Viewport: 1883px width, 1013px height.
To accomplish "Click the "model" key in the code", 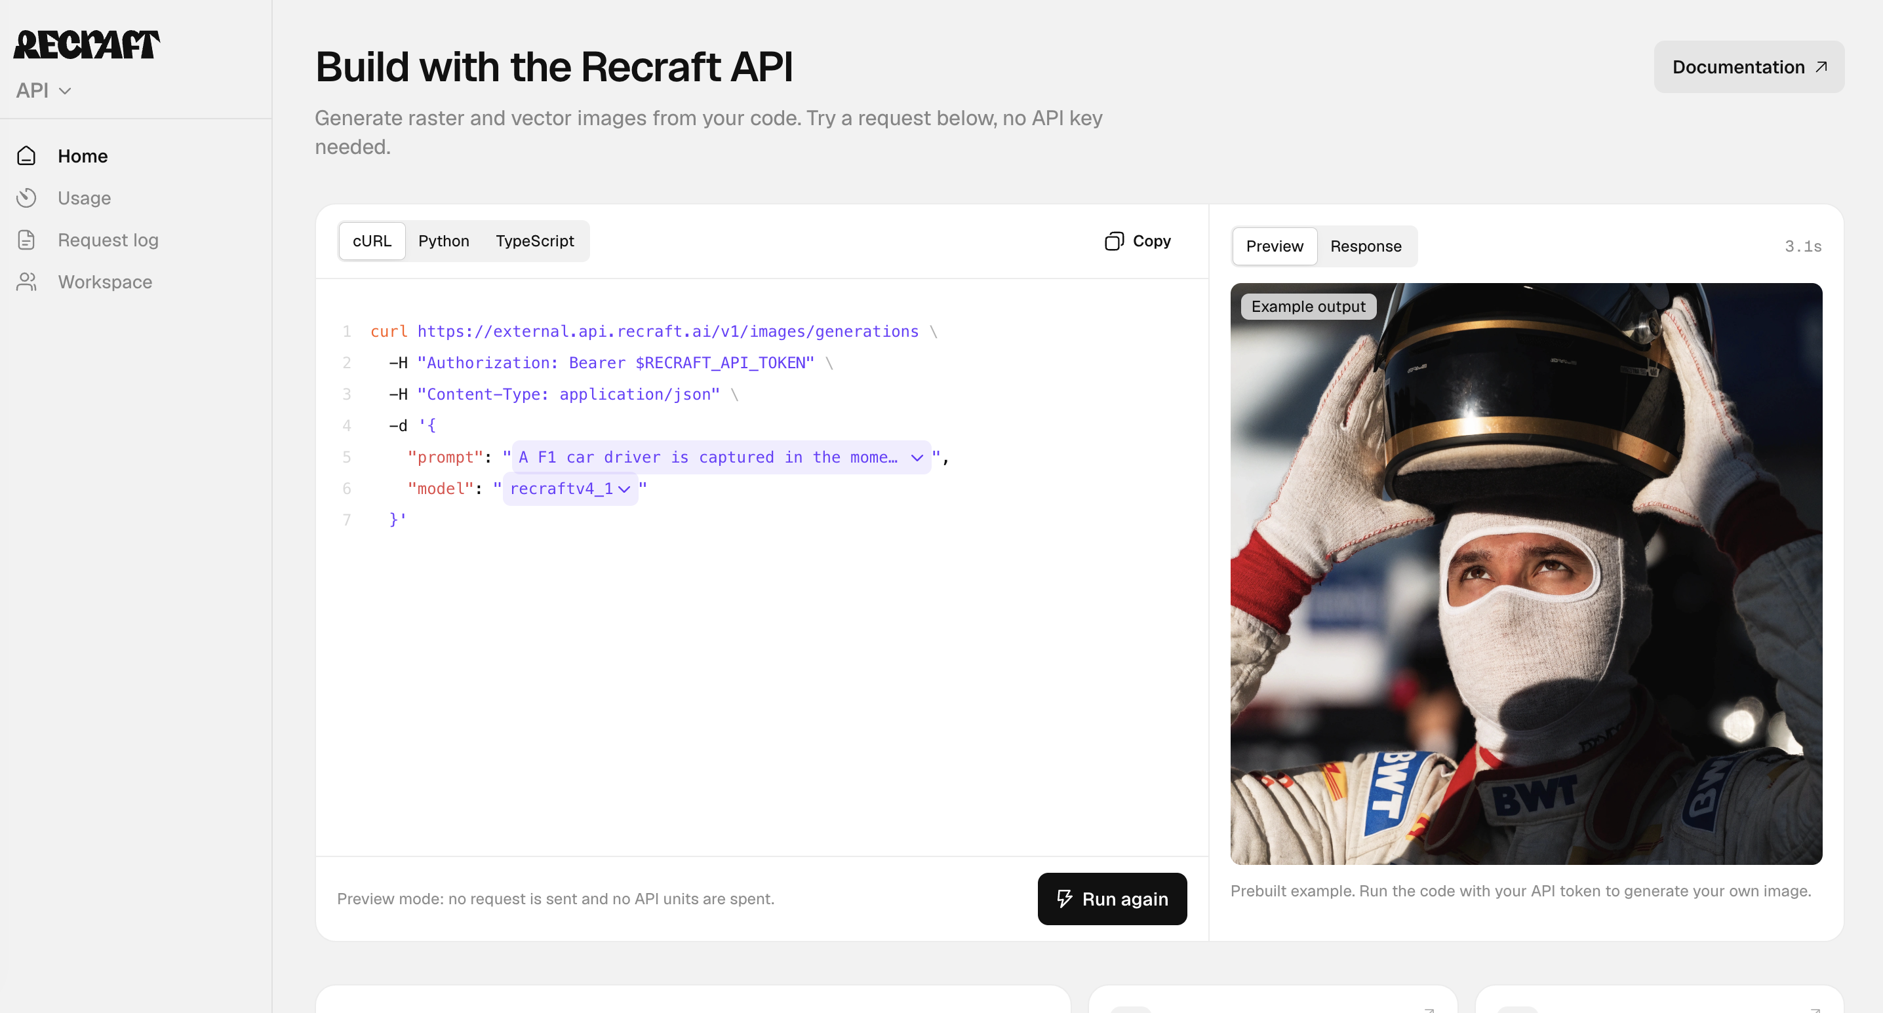I will [x=441, y=489].
